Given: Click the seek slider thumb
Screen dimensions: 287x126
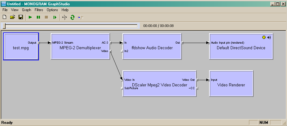Looking at the screenshot, I should (4, 26).
